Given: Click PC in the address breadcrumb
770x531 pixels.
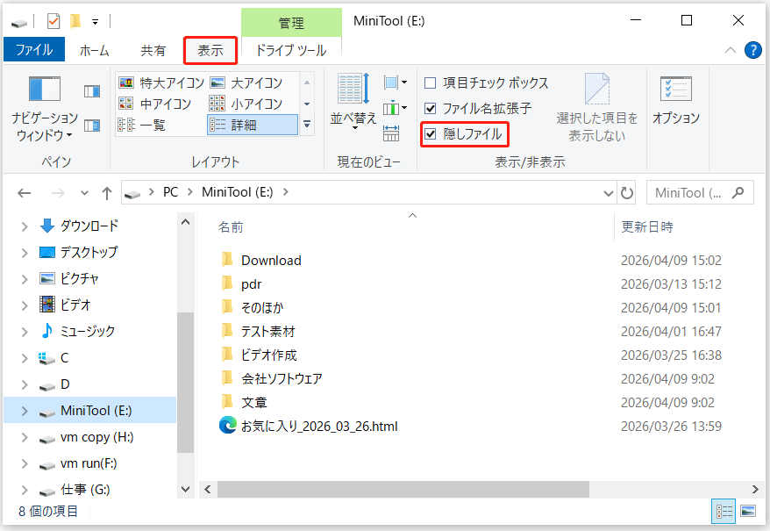Looking at the screenshot, I should coord(170,192).
